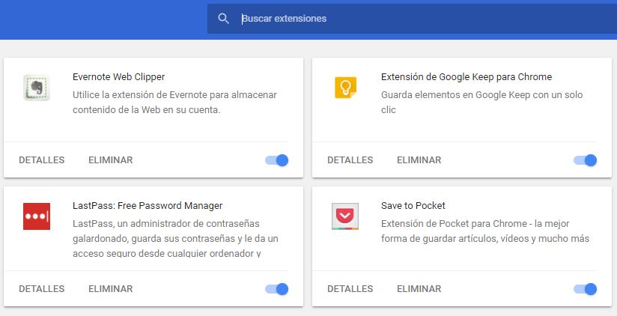Click the Google Keep lightbulb icon

coord(345,88)
